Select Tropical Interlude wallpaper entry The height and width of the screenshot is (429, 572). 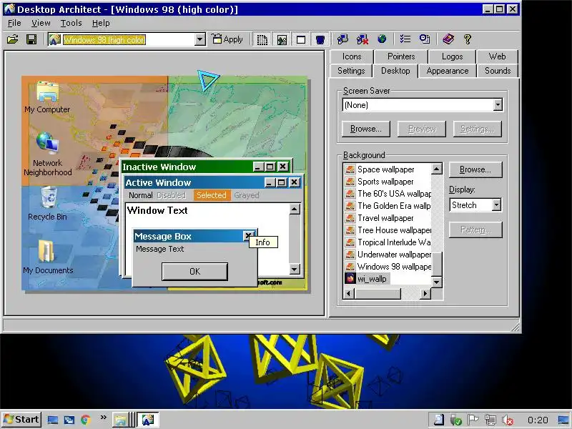(388, 242)
